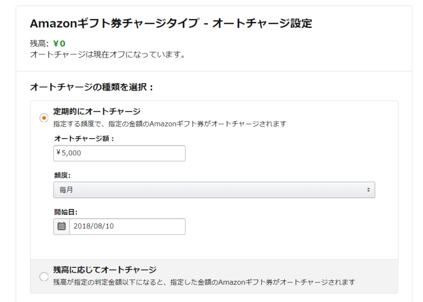Select 残高に応じてオートチャージ radio option

(x=44, y=277)
